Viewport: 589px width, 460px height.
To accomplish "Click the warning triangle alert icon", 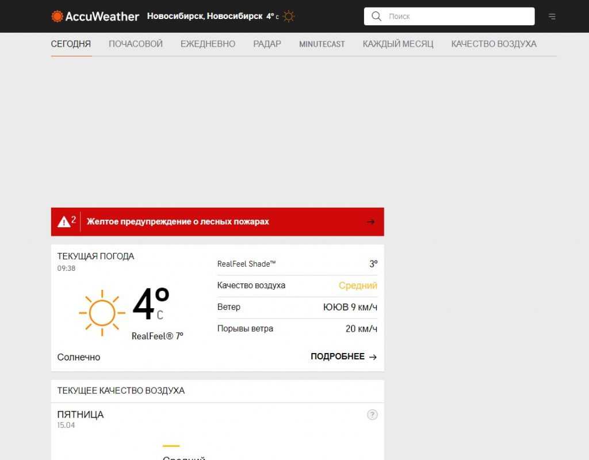I will (63, 222).
